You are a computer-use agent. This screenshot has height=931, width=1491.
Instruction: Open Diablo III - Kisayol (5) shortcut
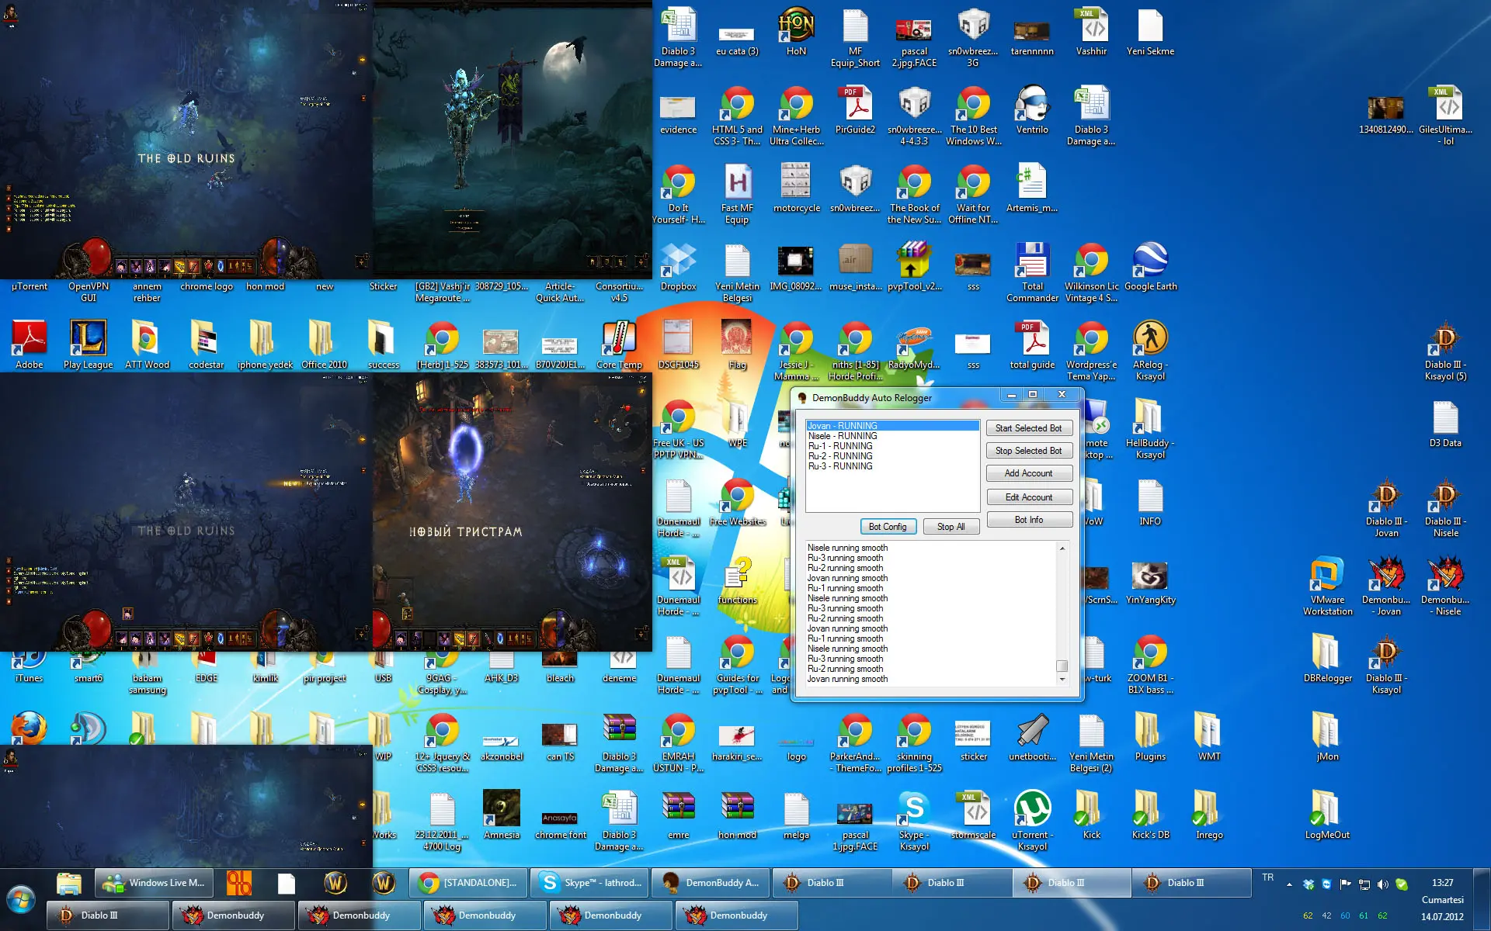point(1445,351)
